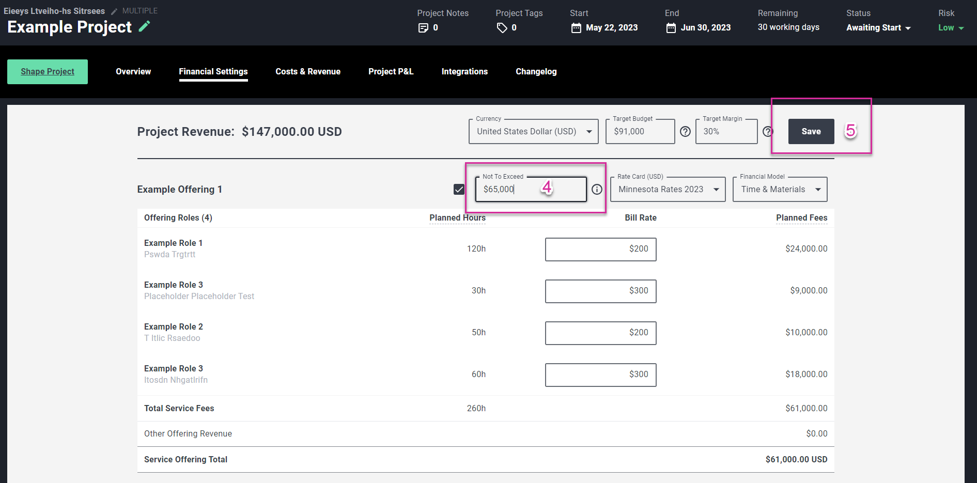The height and width of the screenshot is (483, 977).
Task: Click the T Itlic Rsaedoo person name
Action: (172, 338)
